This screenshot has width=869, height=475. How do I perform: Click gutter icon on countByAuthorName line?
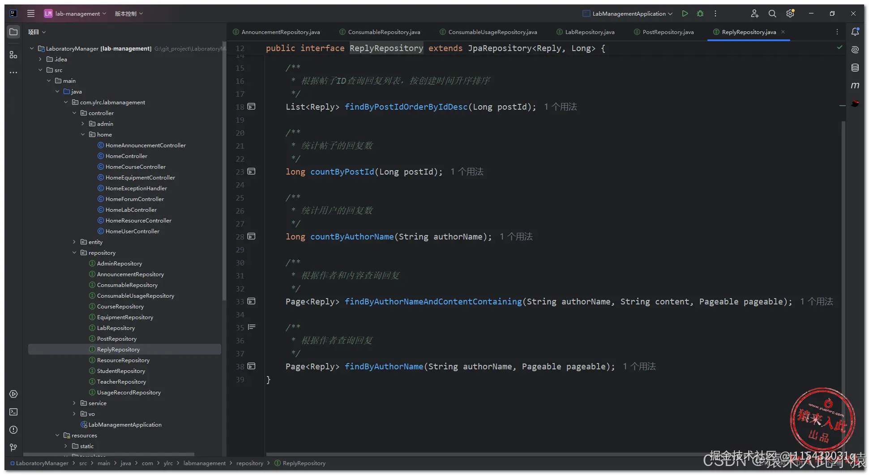click(252, 236)
